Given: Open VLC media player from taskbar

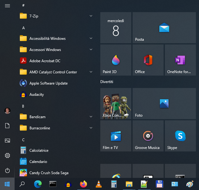Looking at the screenshot, I should 99,184.
